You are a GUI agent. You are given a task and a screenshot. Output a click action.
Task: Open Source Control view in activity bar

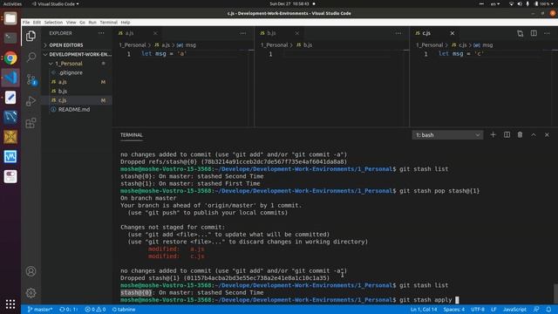click(x=31, y=79)
